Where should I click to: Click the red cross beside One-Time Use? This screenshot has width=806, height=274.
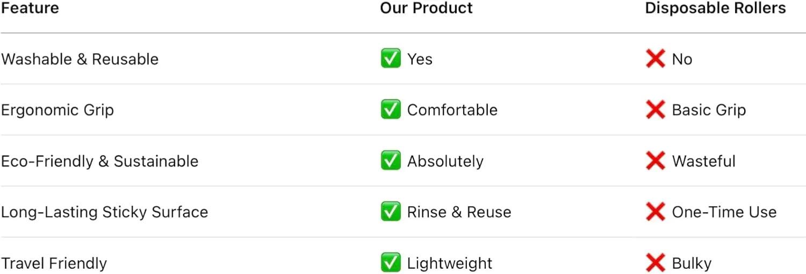click(656, 212)
